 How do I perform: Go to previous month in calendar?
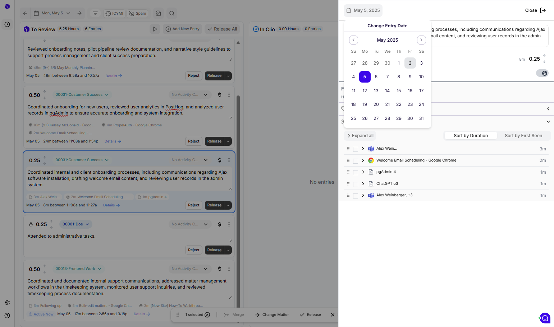[x=353, y=40]
